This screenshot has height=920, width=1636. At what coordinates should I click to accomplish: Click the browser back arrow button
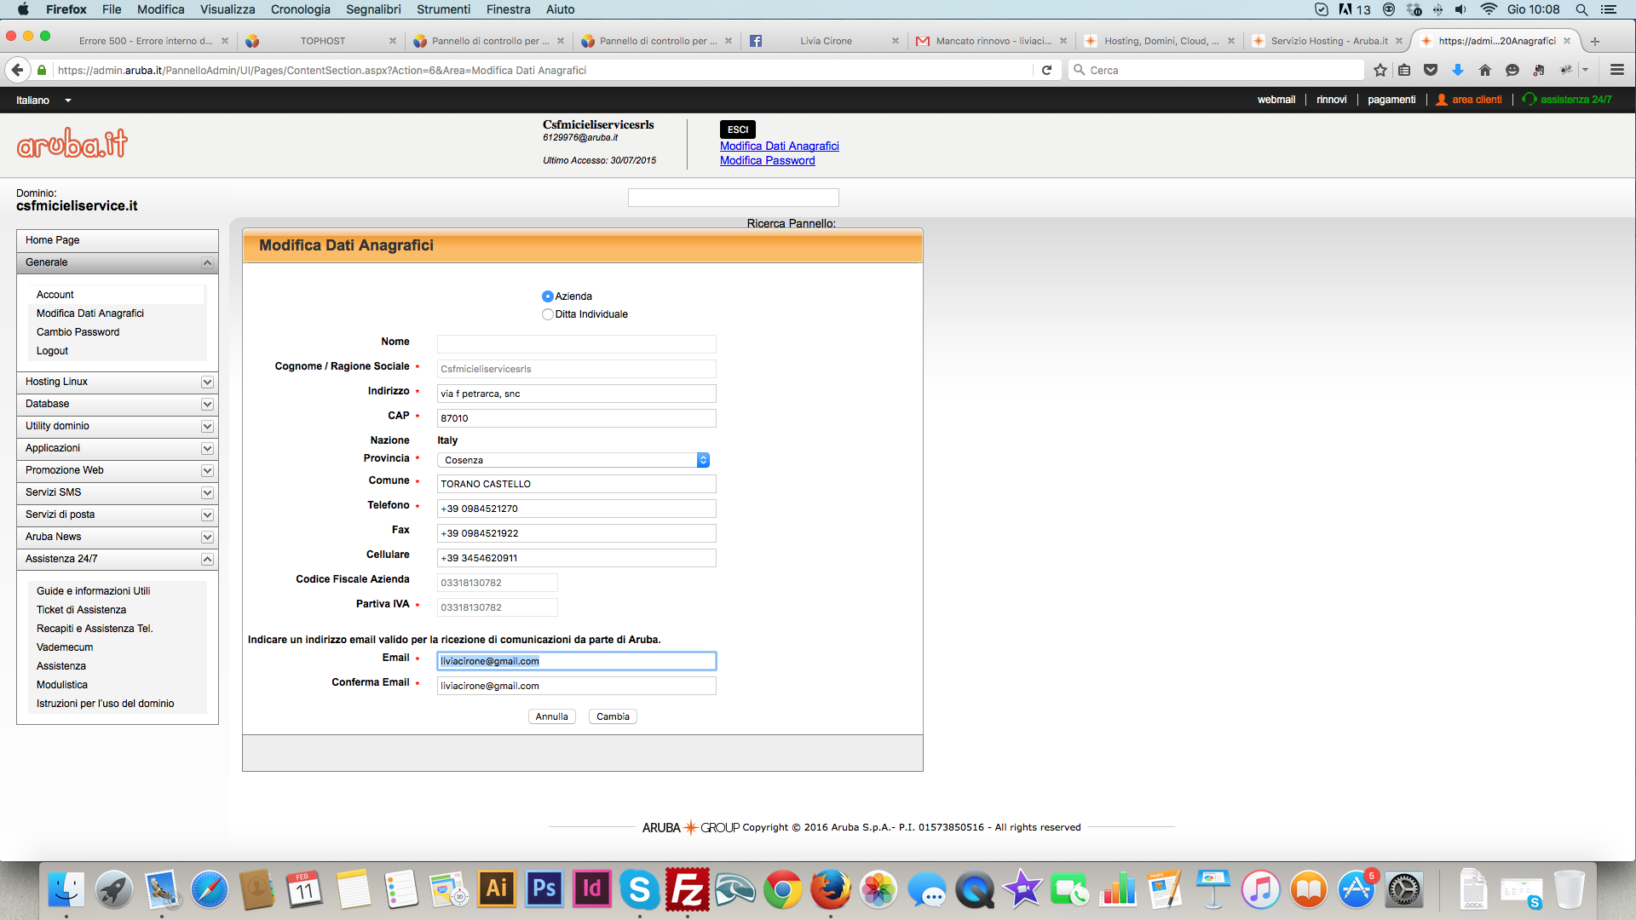(17, 70)
